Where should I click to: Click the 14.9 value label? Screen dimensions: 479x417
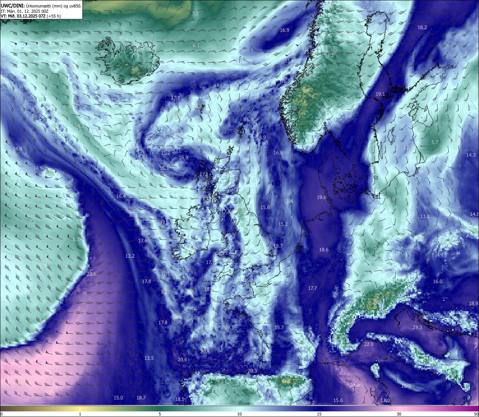pyautogui.click(x=38, y=168)
